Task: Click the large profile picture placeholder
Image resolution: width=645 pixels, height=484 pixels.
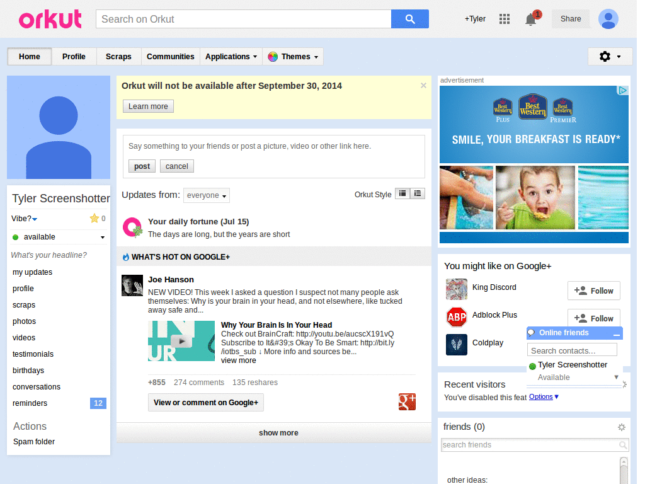Action: point(59,127)
